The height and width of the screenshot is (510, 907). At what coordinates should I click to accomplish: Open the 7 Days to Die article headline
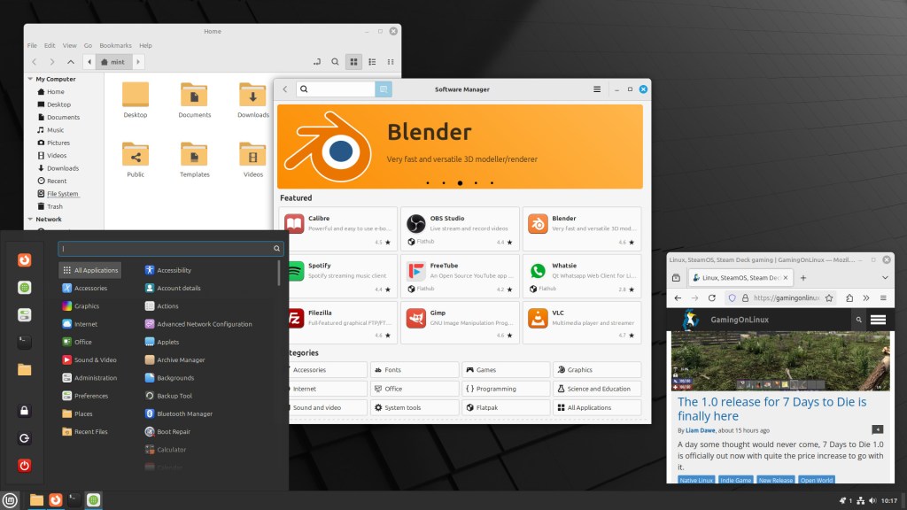772,409
